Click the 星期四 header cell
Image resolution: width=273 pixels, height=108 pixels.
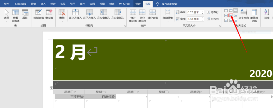[x=195, y=92]
